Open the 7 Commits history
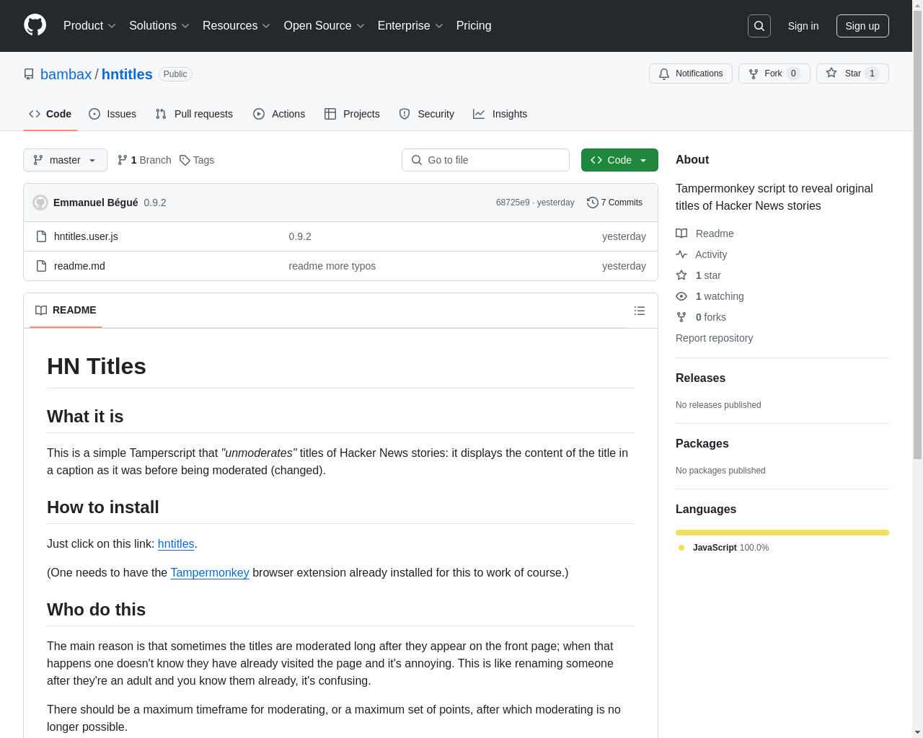The height and width of the screenshot is (738, 923). click(615, 203)
